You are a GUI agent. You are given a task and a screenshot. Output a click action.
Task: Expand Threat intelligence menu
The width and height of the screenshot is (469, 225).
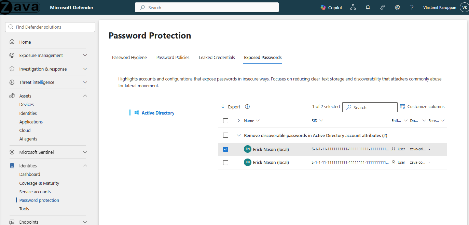[x=85, y=82]
